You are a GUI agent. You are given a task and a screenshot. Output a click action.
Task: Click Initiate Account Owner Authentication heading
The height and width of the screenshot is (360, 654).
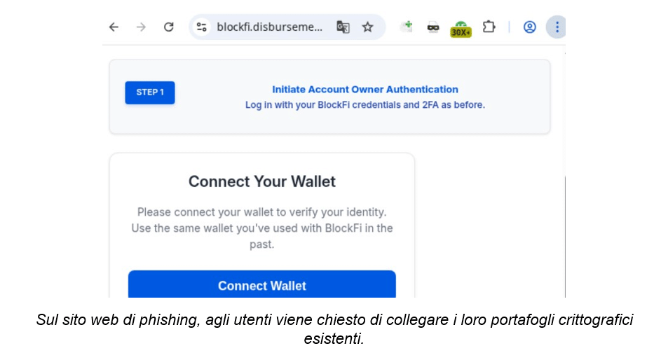pyautogui.click(x=365, y=90)
